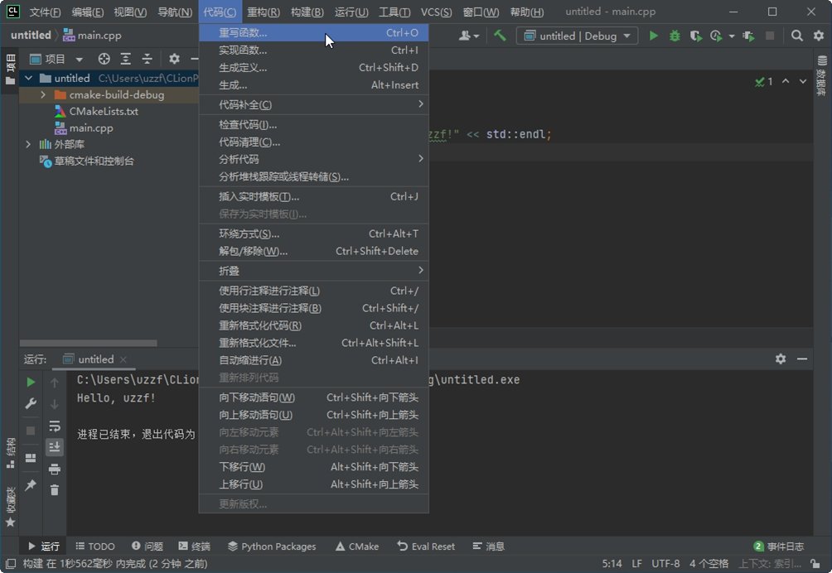
Task: Toggle soft-wrap in Run console
Action: (54, 426)
